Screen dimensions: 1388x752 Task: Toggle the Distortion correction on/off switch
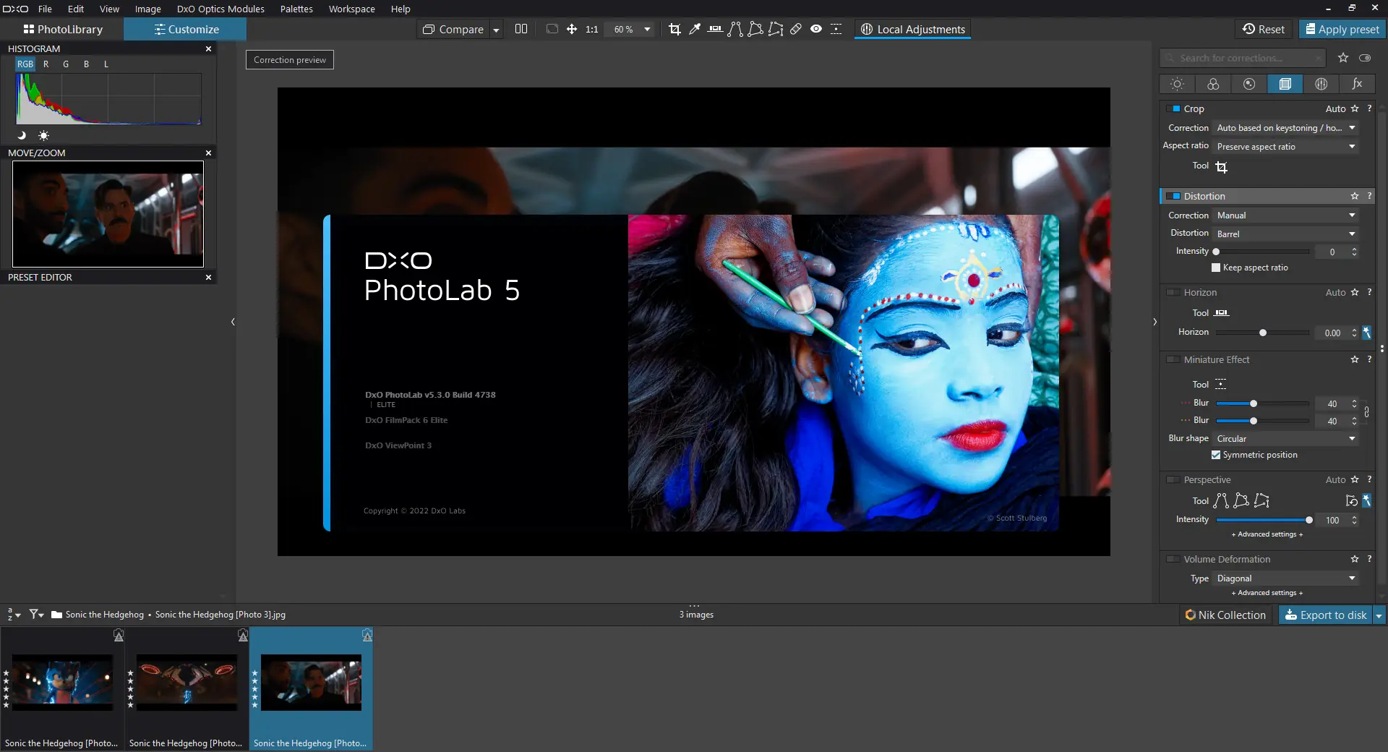pos(1173,196)
